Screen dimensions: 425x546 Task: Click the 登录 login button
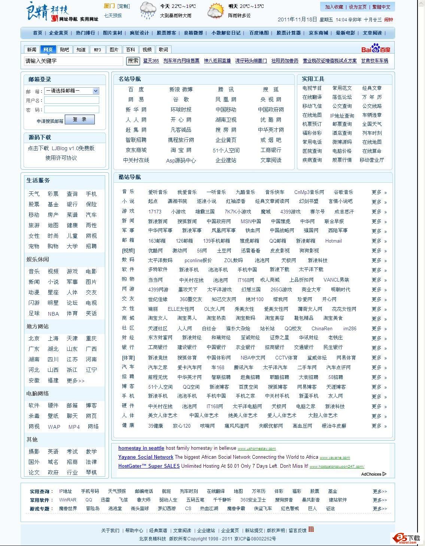(x=79, y=119)
